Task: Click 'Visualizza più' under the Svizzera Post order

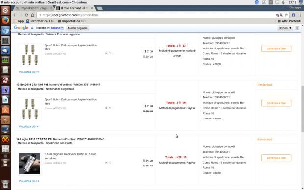Action: [x=29, y=72]
